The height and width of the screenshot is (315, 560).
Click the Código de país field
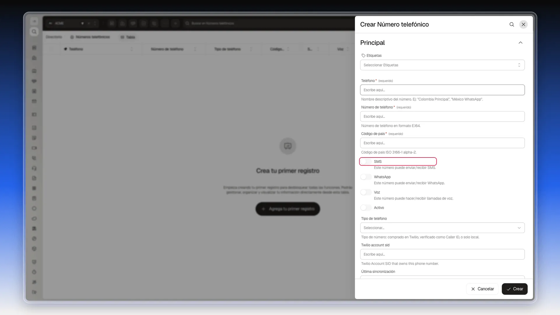click(442, 143)
